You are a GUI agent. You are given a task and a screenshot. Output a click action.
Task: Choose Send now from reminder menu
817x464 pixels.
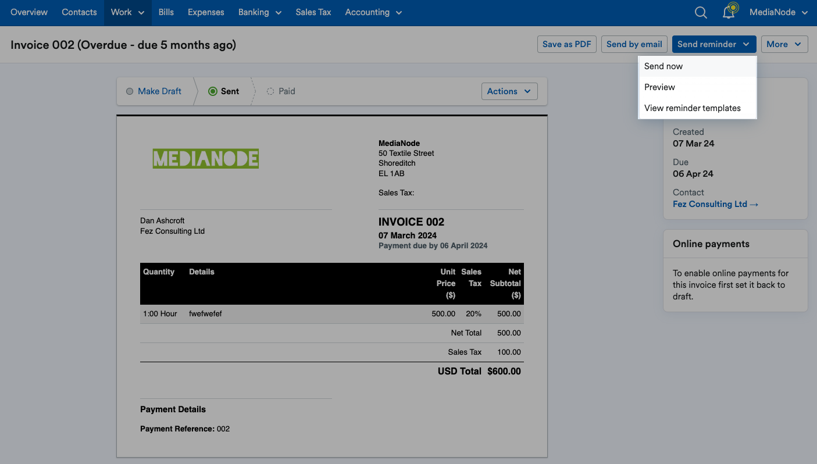pos(697,66)
